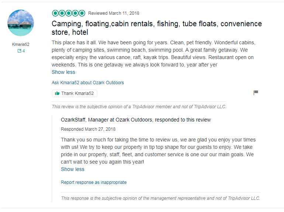Open the review title about camping and floating
Screen dimensions: 284x212
[157, 28]
